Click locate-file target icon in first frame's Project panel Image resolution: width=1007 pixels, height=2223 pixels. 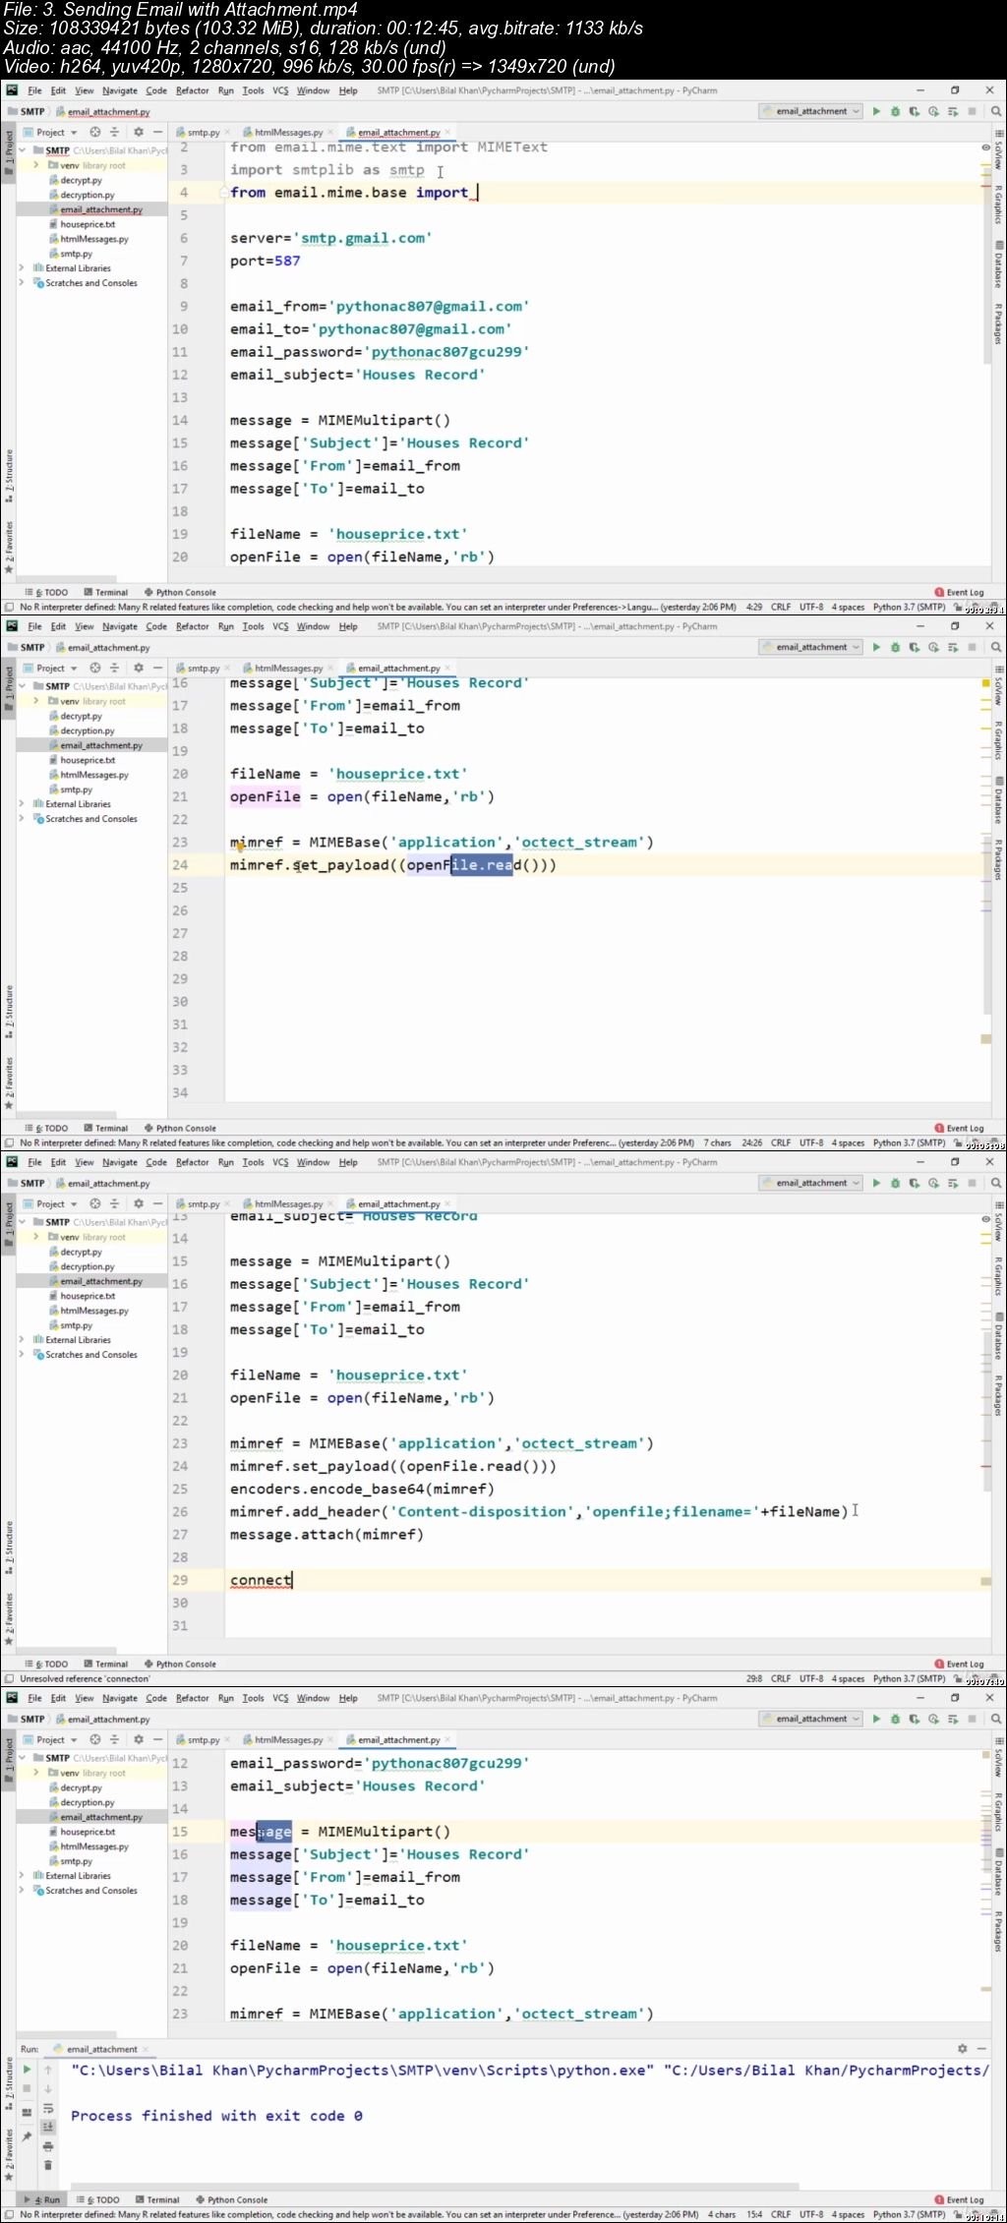point(95,132)
